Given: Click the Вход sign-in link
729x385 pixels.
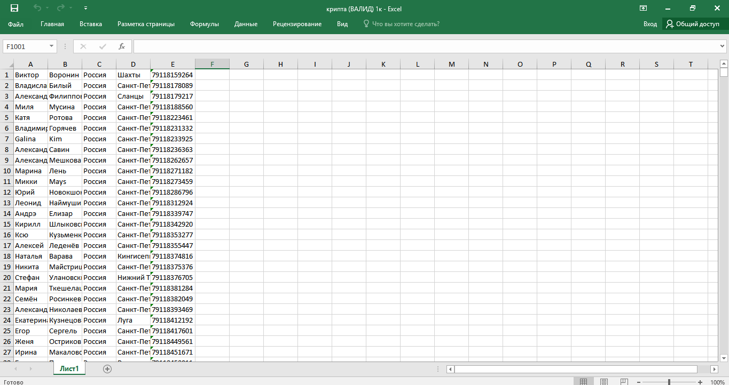Looking at the screenshot, I should pos(650,24).
